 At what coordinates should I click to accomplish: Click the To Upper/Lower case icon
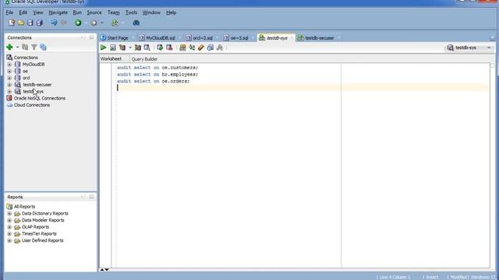click(x=192, y=47)
